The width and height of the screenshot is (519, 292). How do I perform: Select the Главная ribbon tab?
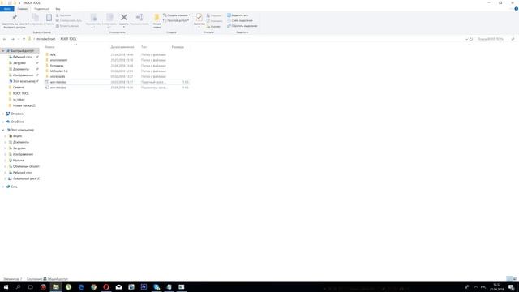[23, 9]
